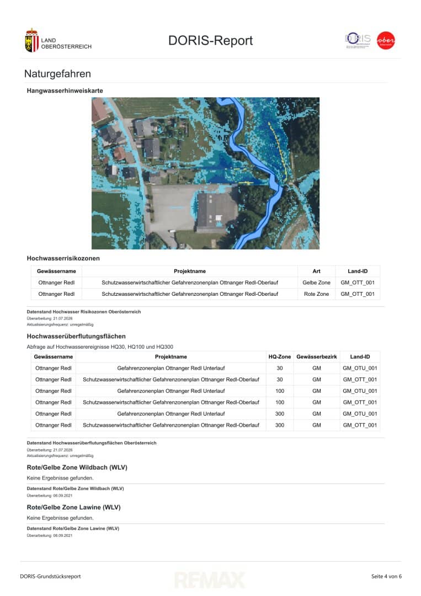Click GM_OTU_001 in the HQ-Zone 300 row
This screenshot has height=596, width=421.
360,413
